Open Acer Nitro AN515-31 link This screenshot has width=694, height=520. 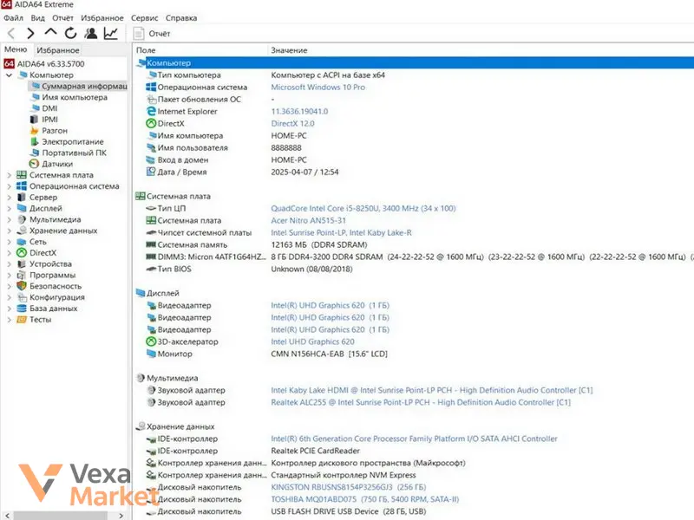click(309, 220)
